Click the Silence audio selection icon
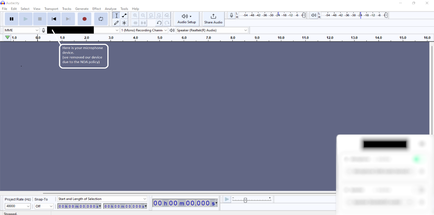The width and height of the screenshot is (434, 215). (x=143, y=23)
